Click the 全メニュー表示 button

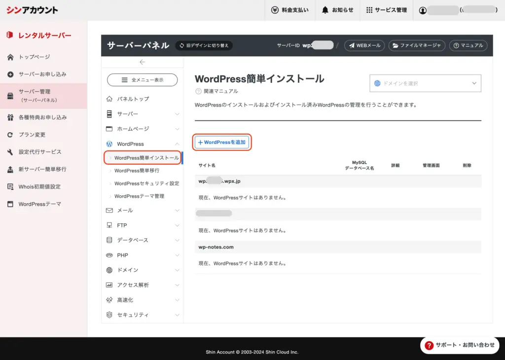tap(142, 79)
